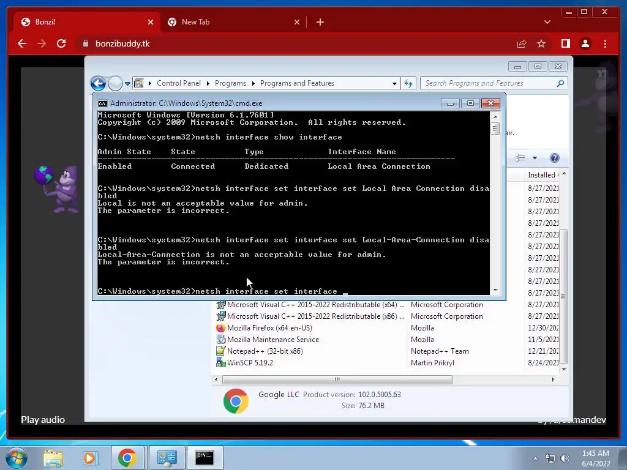The height and width of the screenshot is (470, 627).
Task: Click Chrome icon on taskbar
Action: [x=127, y=458]
